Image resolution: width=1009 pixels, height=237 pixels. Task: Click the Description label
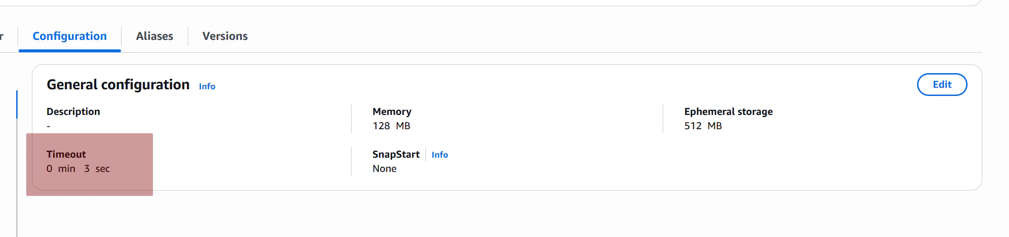(73, 112)
